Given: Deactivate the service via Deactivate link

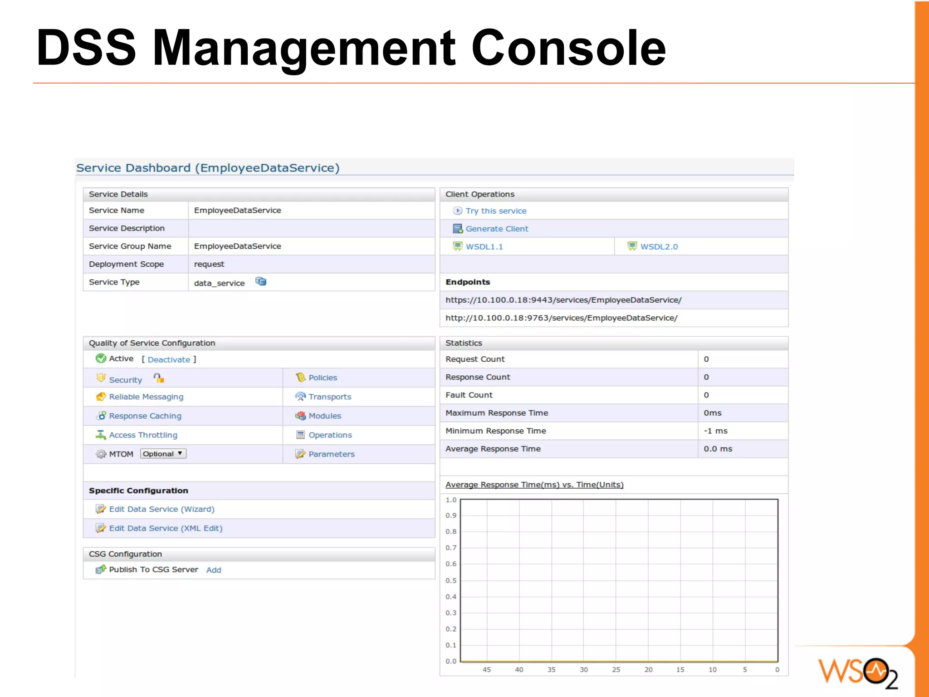Looking at the screenshot, I should [169, 360].
